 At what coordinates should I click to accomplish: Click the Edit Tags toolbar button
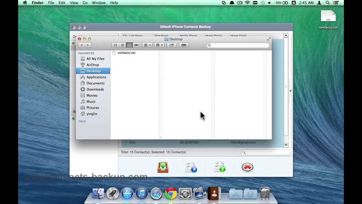pos(184,45)
